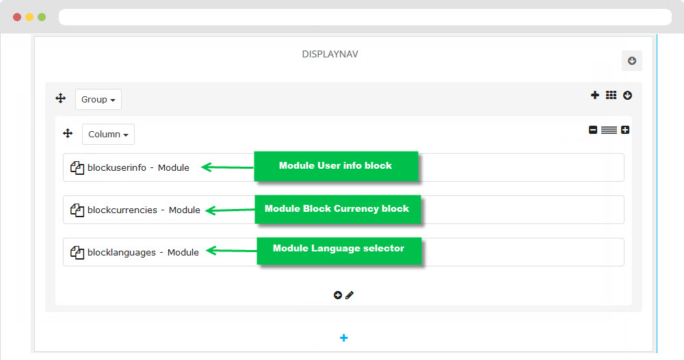The width and height of the screenshot is (684, 360).
Task: Click the Group circled down-arrow icon
Action: pyautogui.click(x=627, y=95)
